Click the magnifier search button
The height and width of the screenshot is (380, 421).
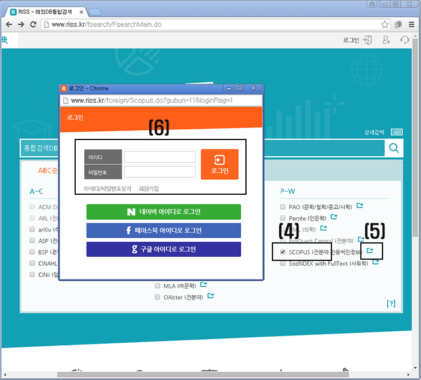(394, 148)
